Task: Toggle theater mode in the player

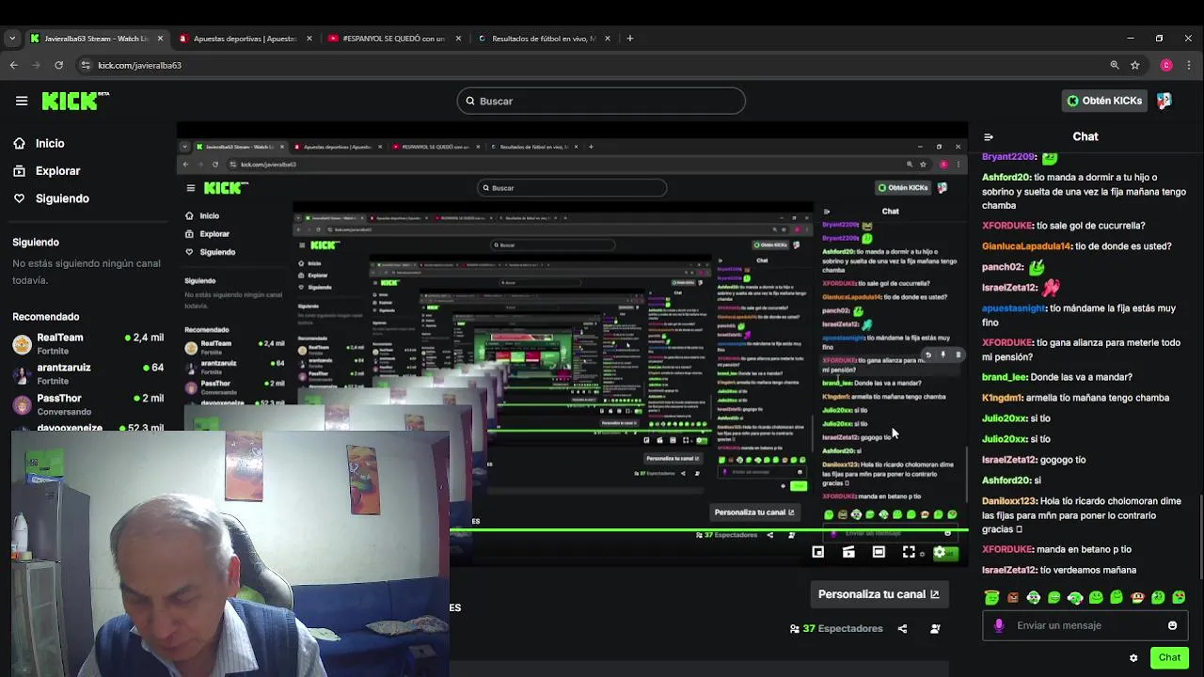Action: coord(879,552)
